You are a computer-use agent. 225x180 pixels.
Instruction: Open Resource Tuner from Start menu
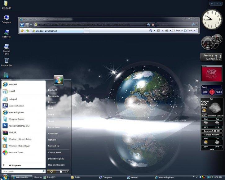(24, 152)
